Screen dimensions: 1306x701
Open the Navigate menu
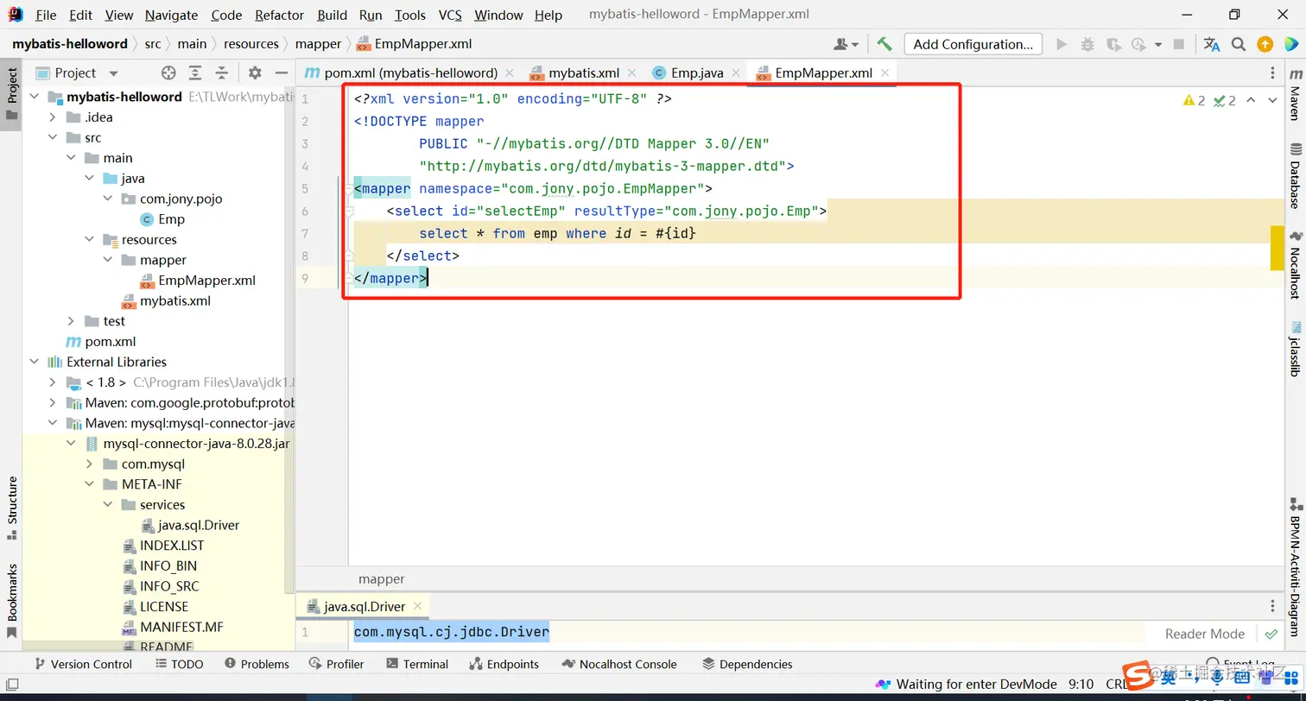171,15
